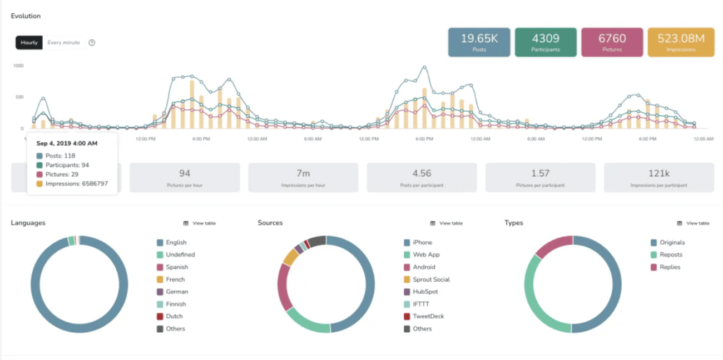Click the Sources section heading
This screenshot has width=723, height=360.
[x=270, y=223]
